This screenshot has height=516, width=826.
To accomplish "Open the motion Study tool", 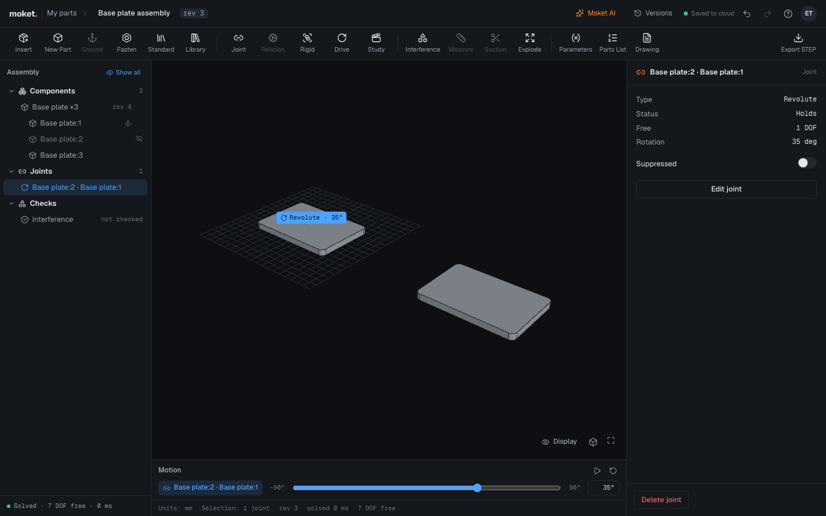I will tap(376, 43).
